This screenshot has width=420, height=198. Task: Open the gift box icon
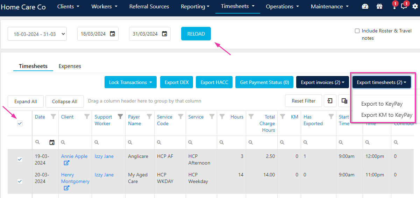pyautogui.click(x=379, y=6)
